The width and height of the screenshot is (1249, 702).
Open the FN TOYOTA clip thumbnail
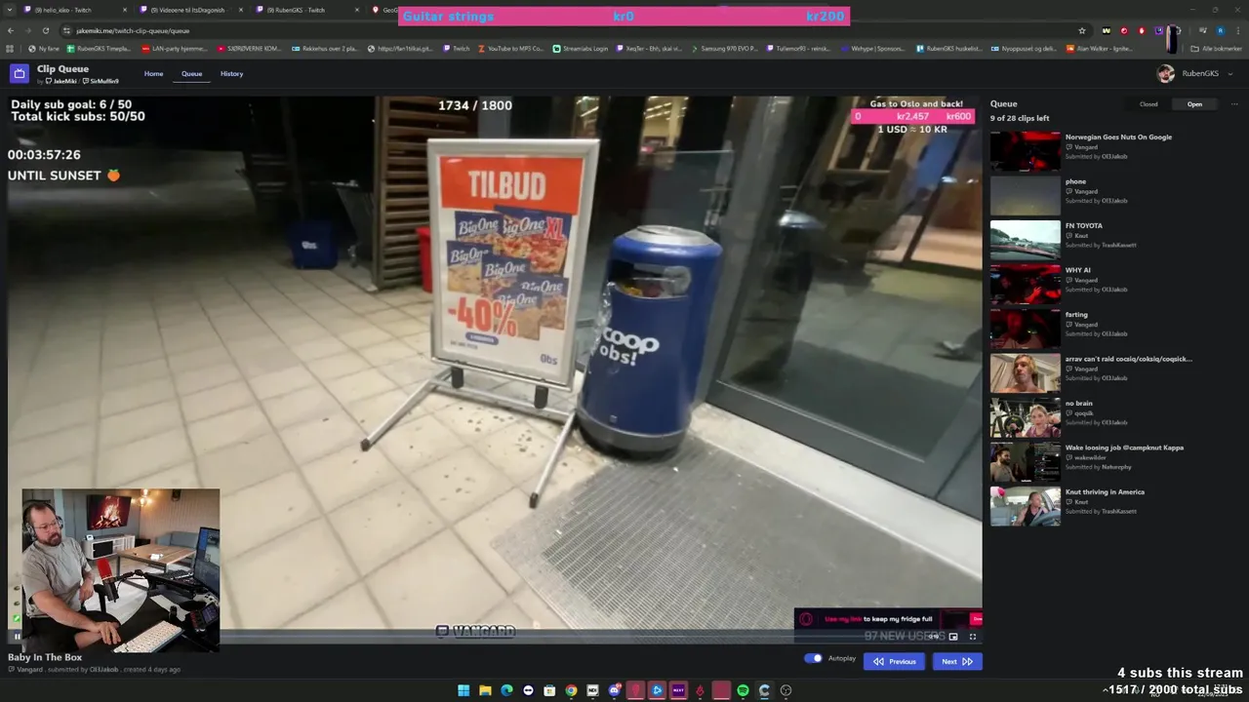point(1025,240)
